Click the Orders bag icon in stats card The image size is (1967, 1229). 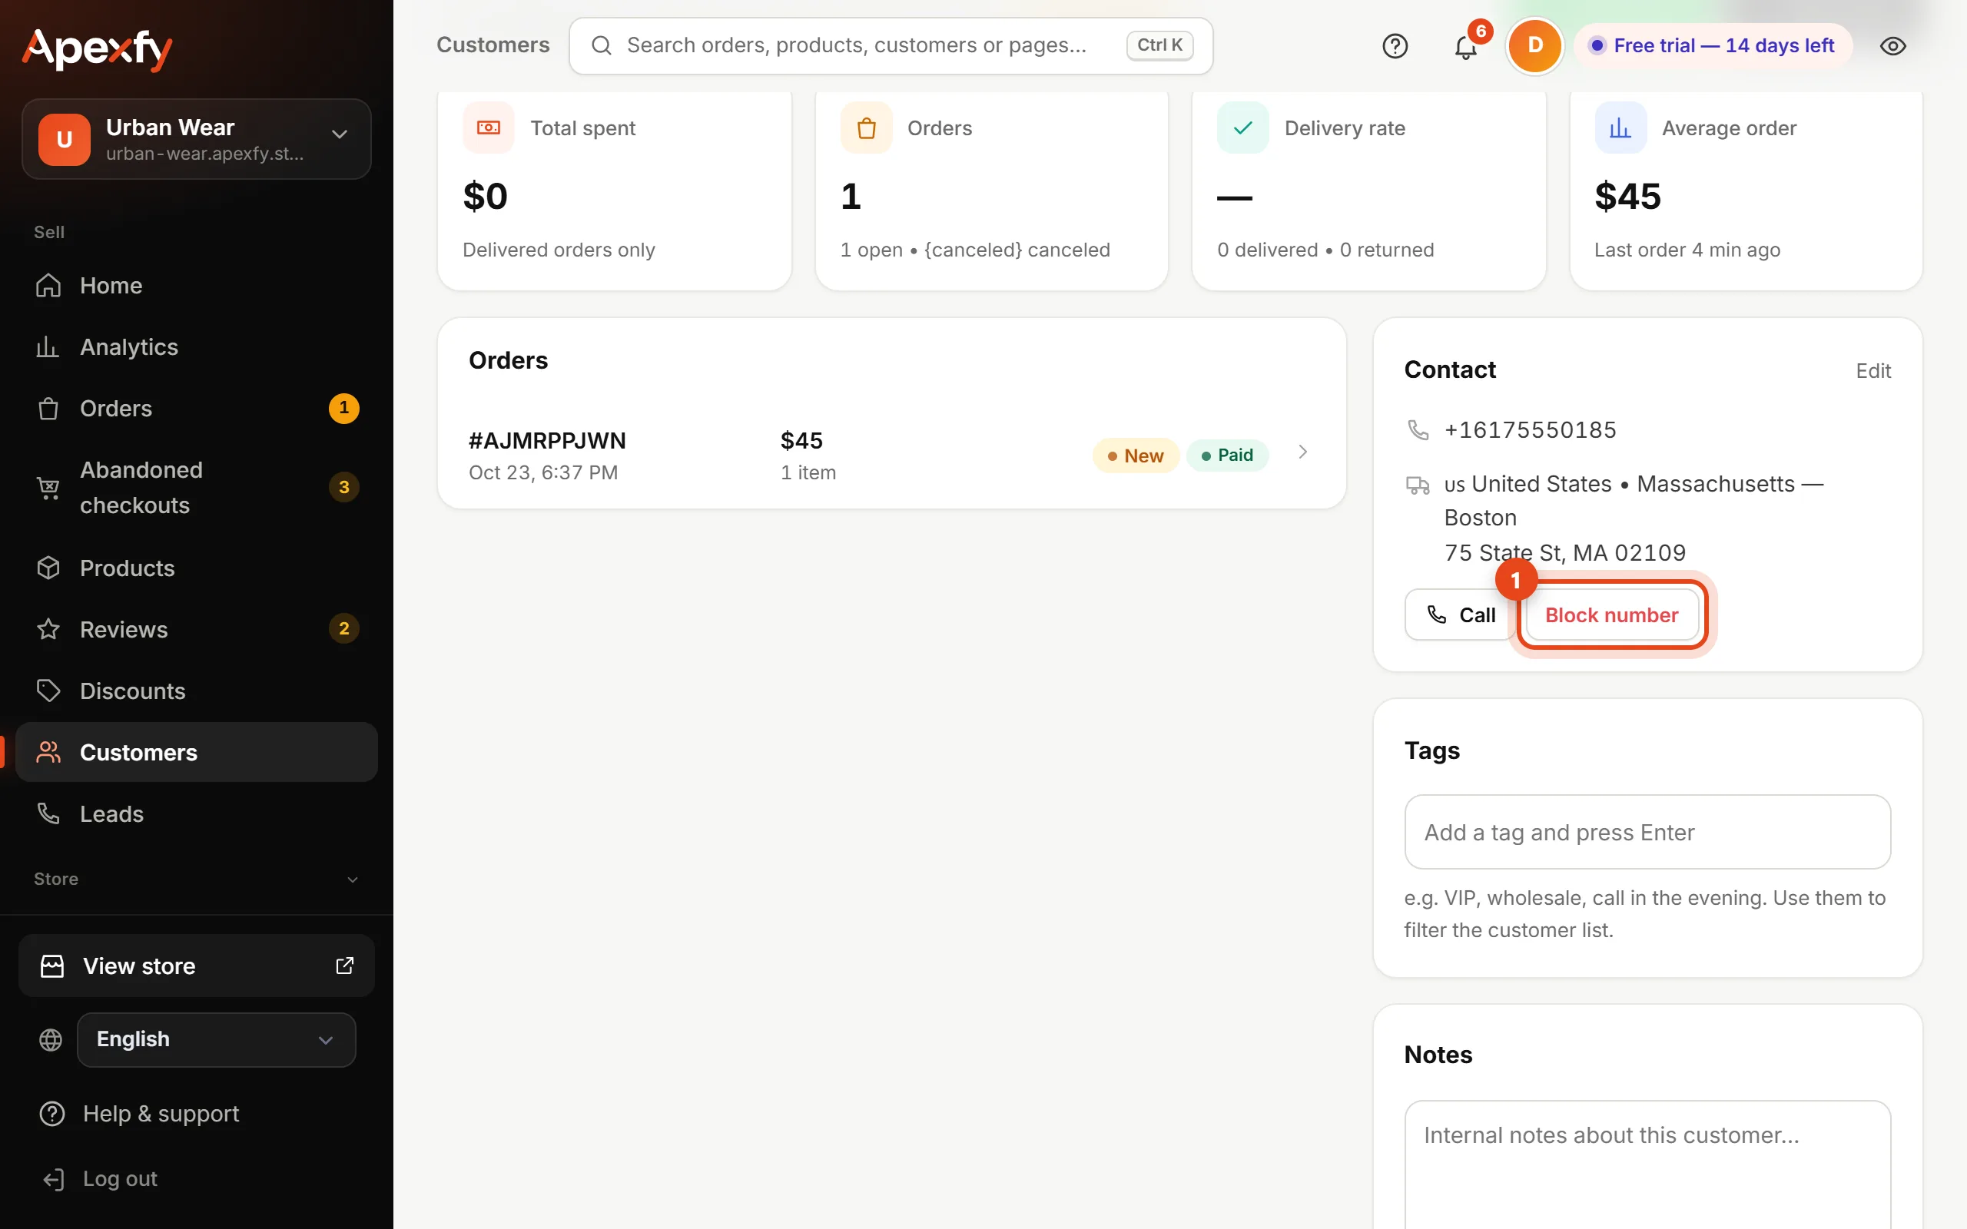(866, 128)
